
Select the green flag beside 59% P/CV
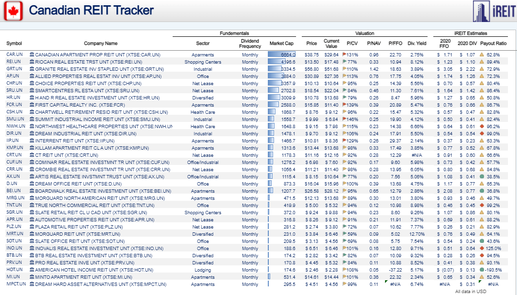[344, 234]
